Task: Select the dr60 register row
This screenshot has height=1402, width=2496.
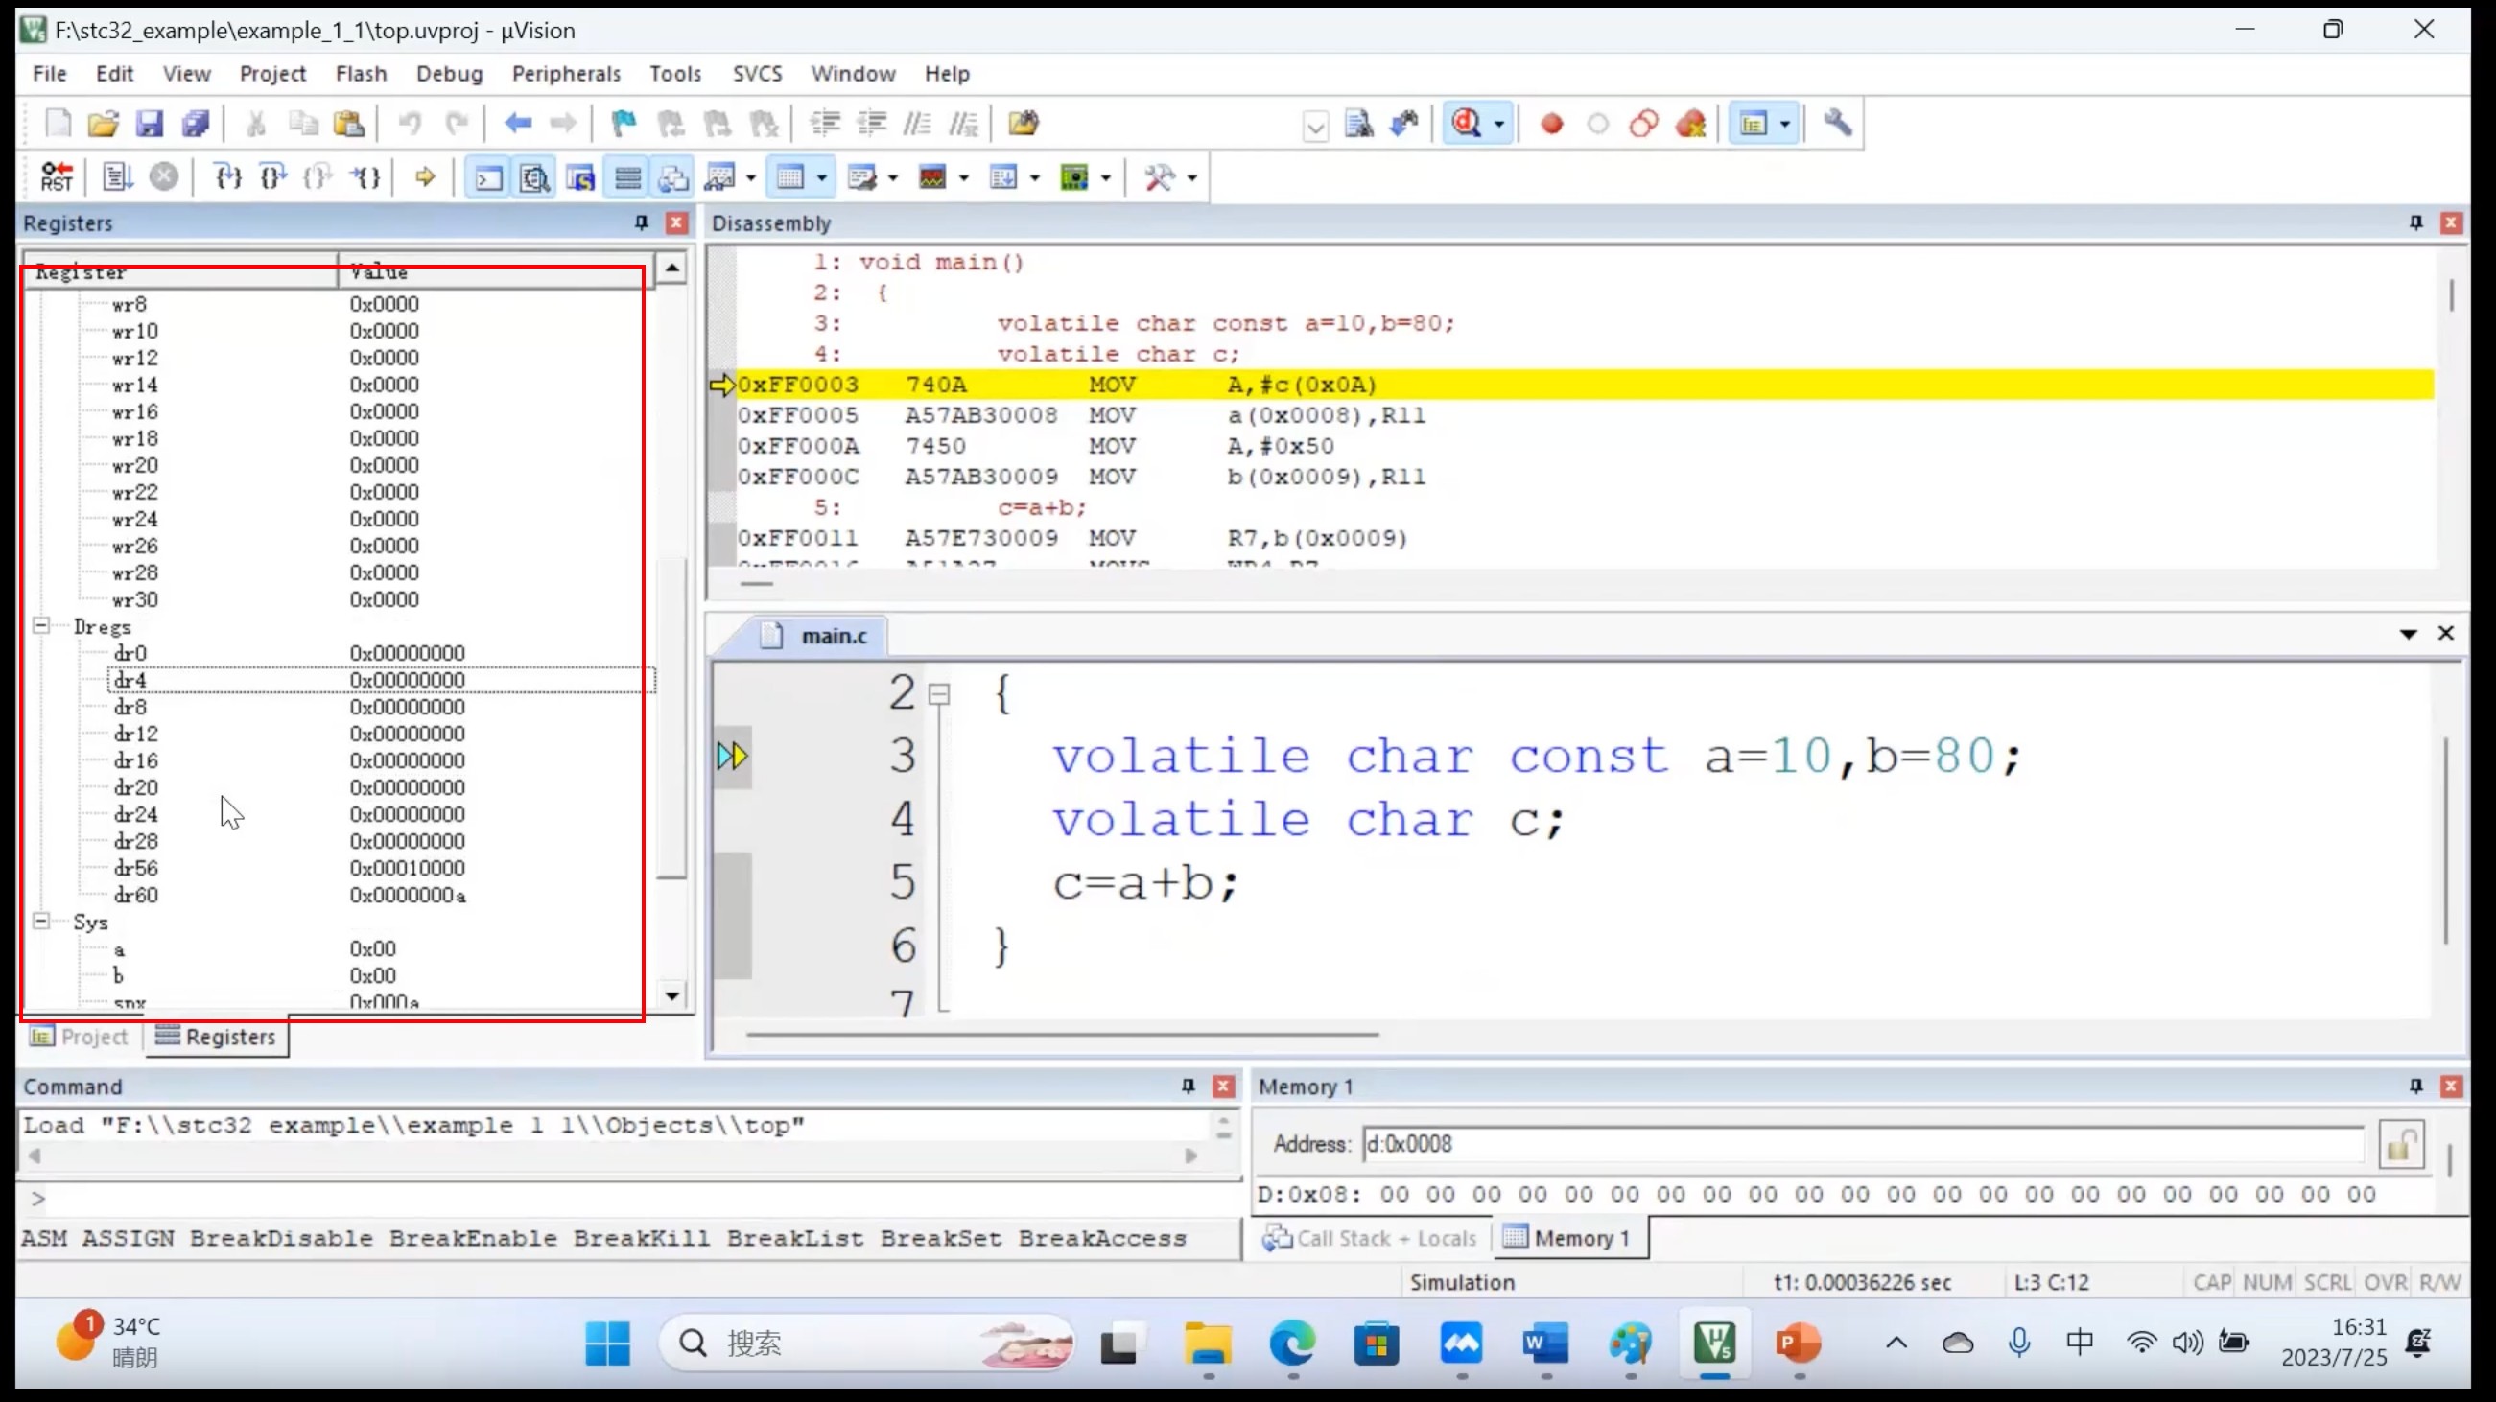Action: click(x=381, y=896)
